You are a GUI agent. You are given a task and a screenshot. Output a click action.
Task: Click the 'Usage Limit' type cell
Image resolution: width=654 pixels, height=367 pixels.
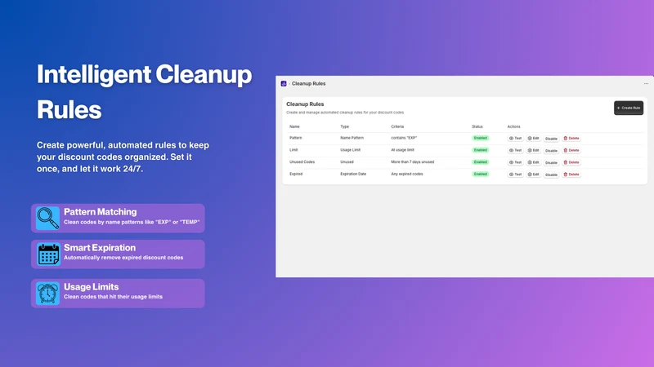click(x=351, y=150)
